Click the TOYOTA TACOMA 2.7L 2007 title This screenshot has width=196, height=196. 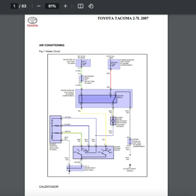123,18
